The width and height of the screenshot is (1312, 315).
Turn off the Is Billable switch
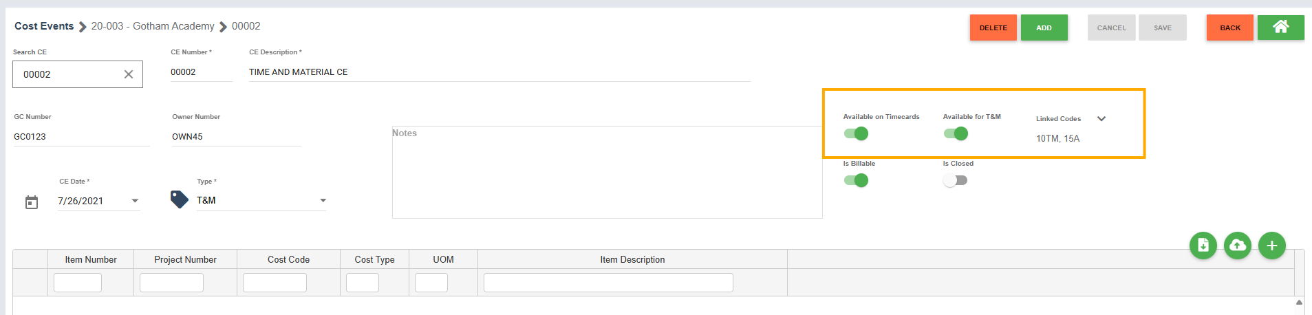[857, 180]
